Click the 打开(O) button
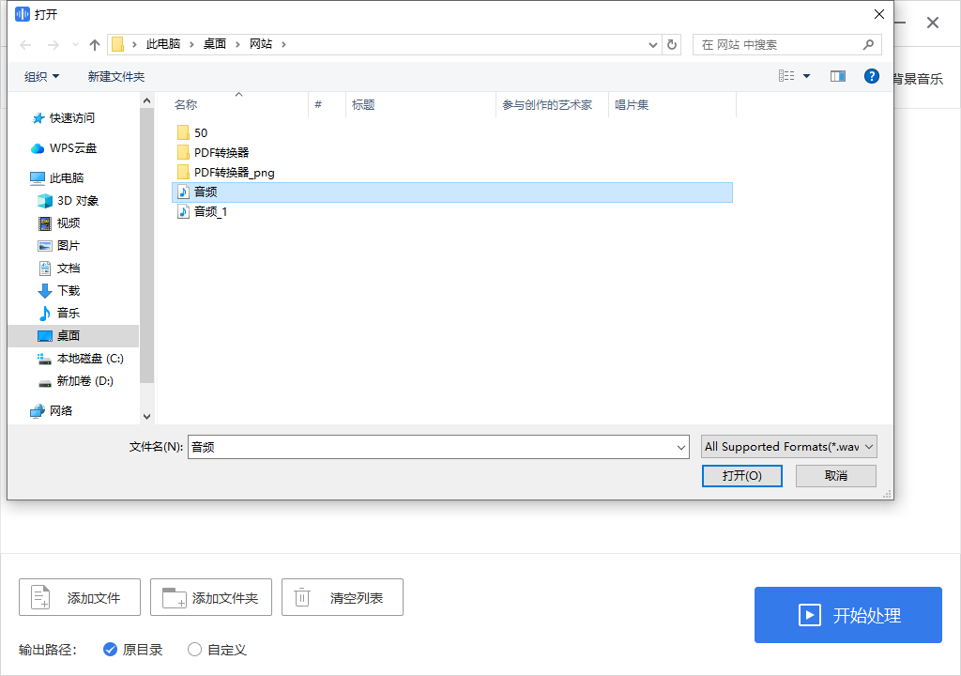Screen dimensions: 961x676 tap(742, 476)
